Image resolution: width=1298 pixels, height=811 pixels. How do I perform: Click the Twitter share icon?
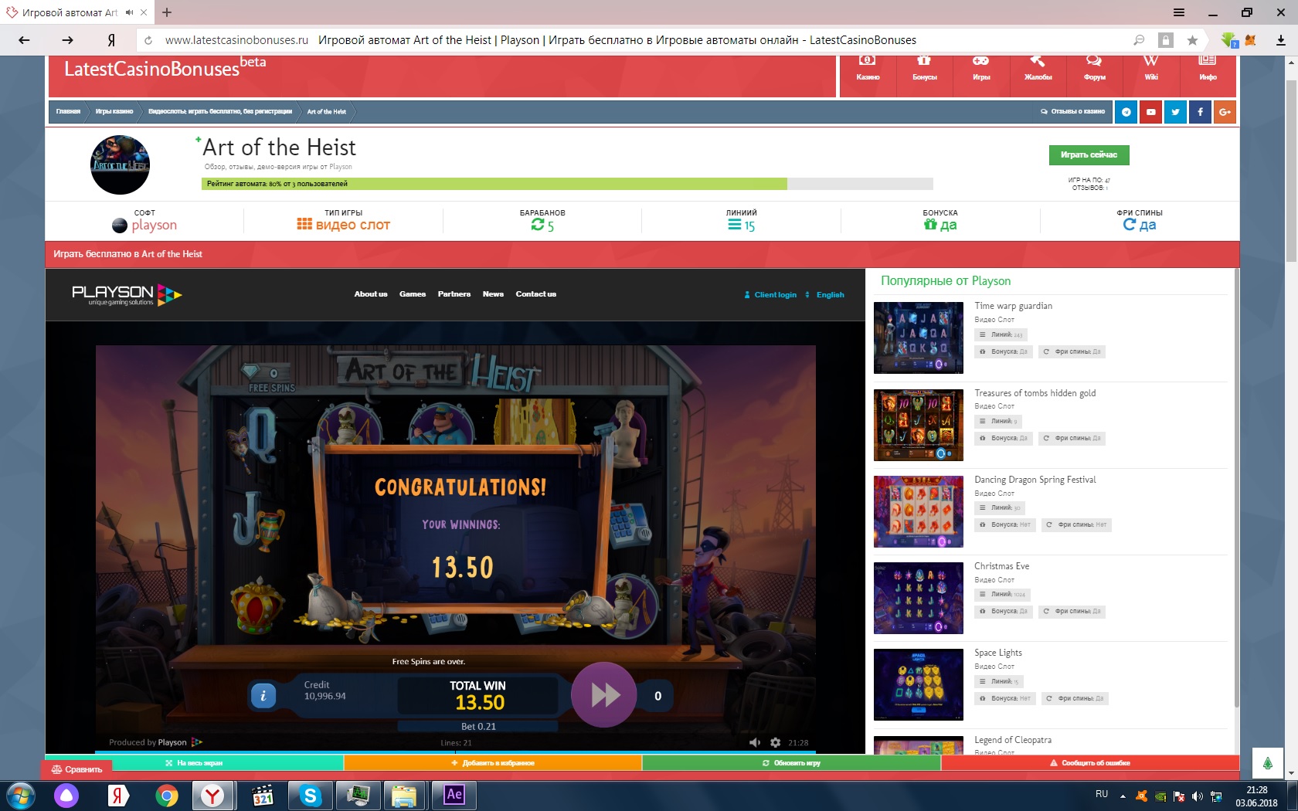pyautogui.click(x=1175, y=112)
